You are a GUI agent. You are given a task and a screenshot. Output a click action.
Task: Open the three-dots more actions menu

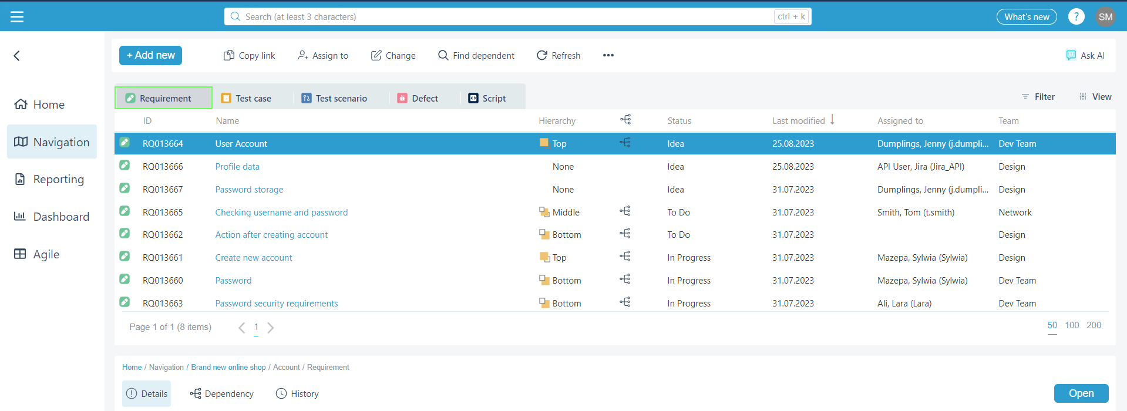click(608, 55)
